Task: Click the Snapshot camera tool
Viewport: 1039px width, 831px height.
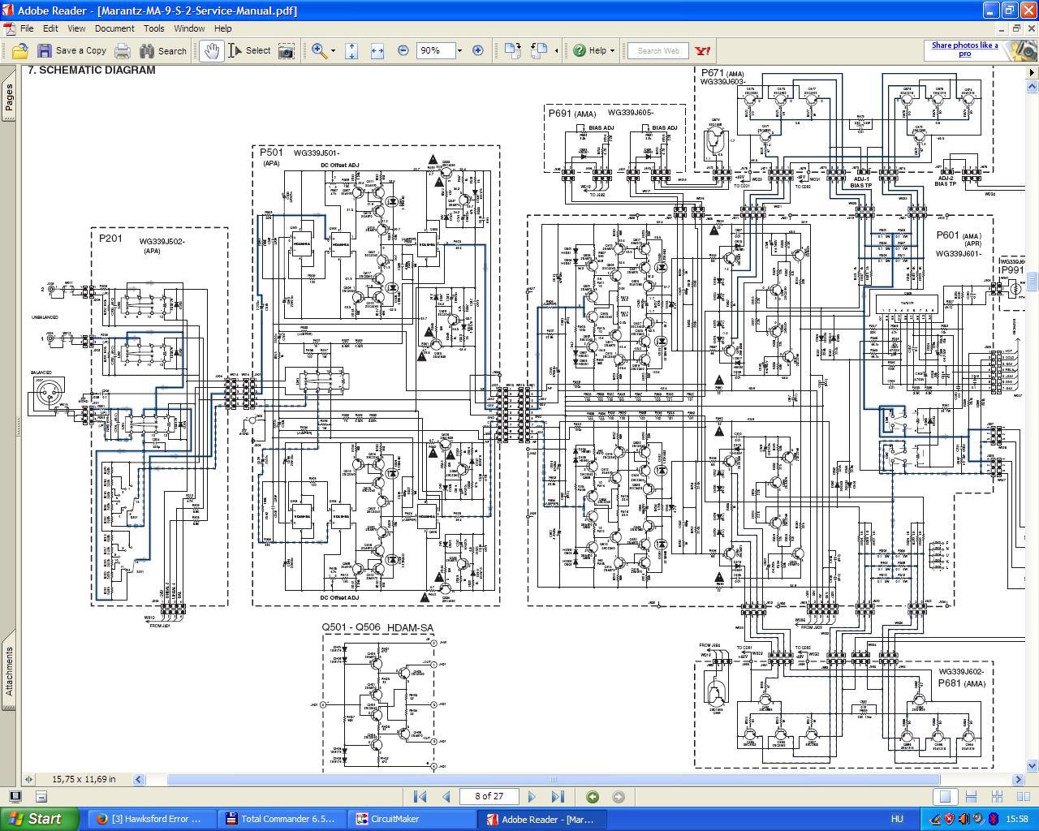Action: (286, 50)
